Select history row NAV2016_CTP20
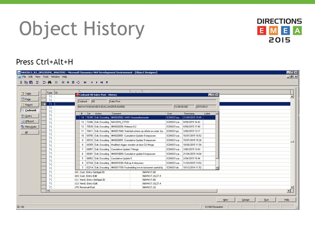The height and width of the screenshot is (236, 315). [145, 122]
